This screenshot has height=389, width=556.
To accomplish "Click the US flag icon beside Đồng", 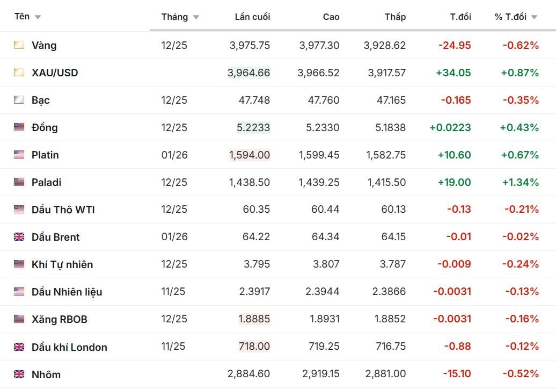I will pyautogui.click(x=19, y=127).
